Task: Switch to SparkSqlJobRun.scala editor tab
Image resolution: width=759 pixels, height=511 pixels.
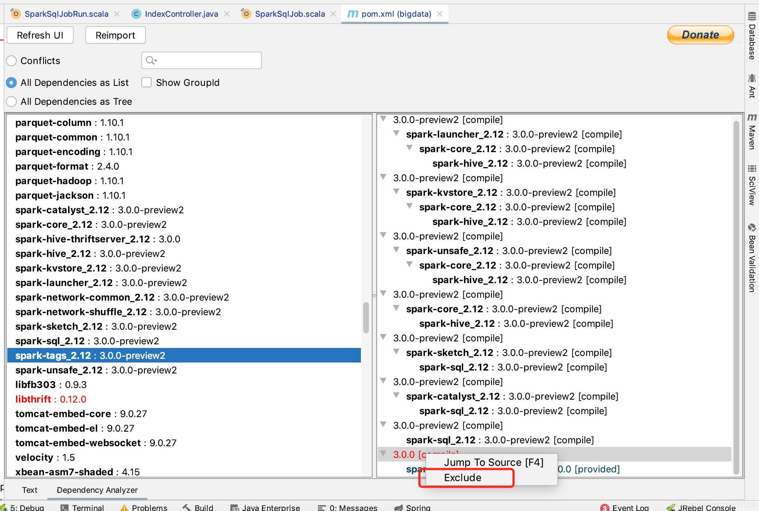Action: (x=66, y=14)
